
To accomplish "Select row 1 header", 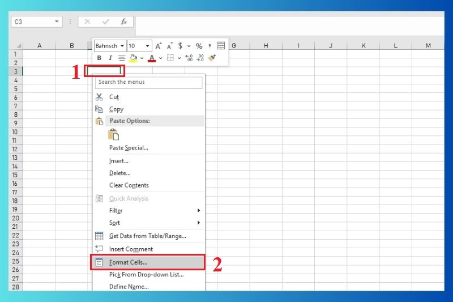I will [15, 54].
